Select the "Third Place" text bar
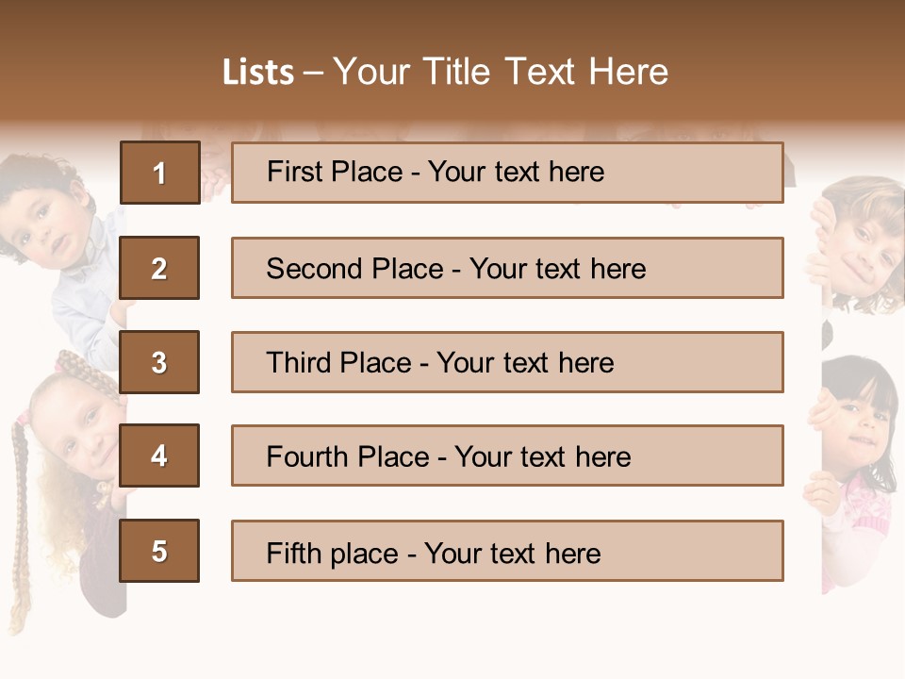The height and width of the screenshot is (679, 905). click(507, 362)
